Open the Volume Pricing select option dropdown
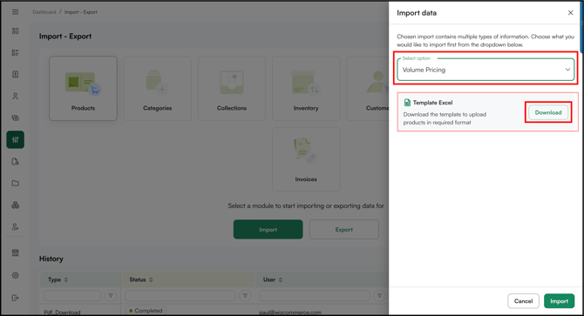Viewport: 584px width, 316px height. 486,70
